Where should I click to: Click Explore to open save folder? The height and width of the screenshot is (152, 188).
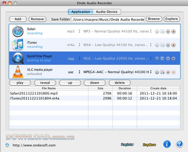(172, 19)
